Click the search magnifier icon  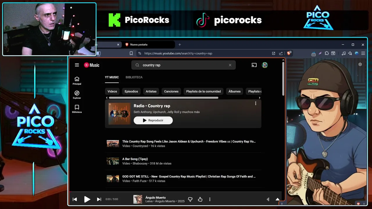point(137,65)
